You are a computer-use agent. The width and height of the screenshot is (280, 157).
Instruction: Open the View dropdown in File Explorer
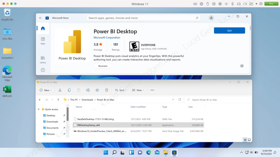tap(138, 90)
